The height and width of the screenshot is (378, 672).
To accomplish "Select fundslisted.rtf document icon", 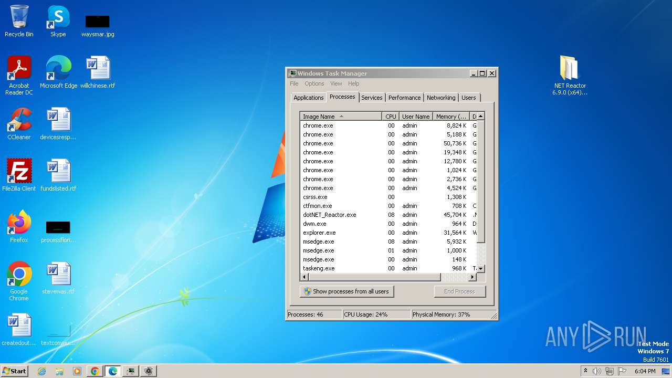I will (58, 175).
